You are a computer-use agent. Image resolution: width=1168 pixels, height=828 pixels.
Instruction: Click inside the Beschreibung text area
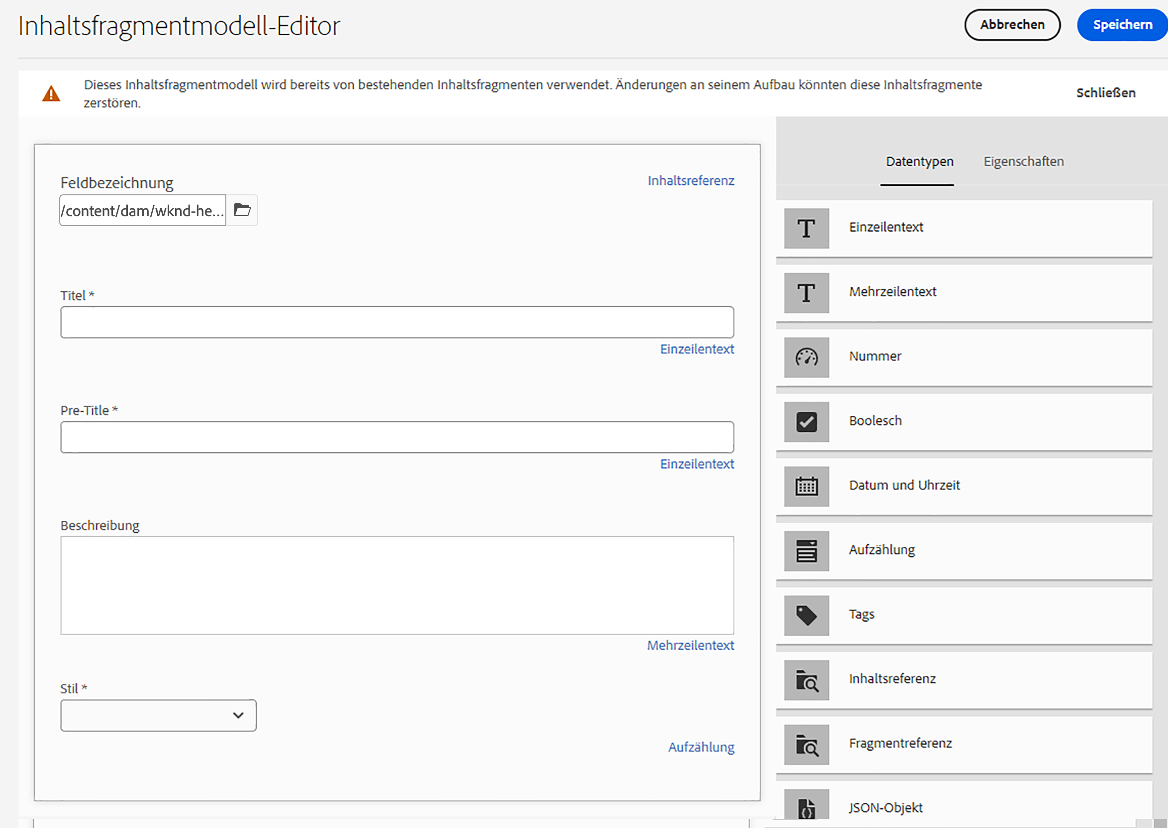397,585
